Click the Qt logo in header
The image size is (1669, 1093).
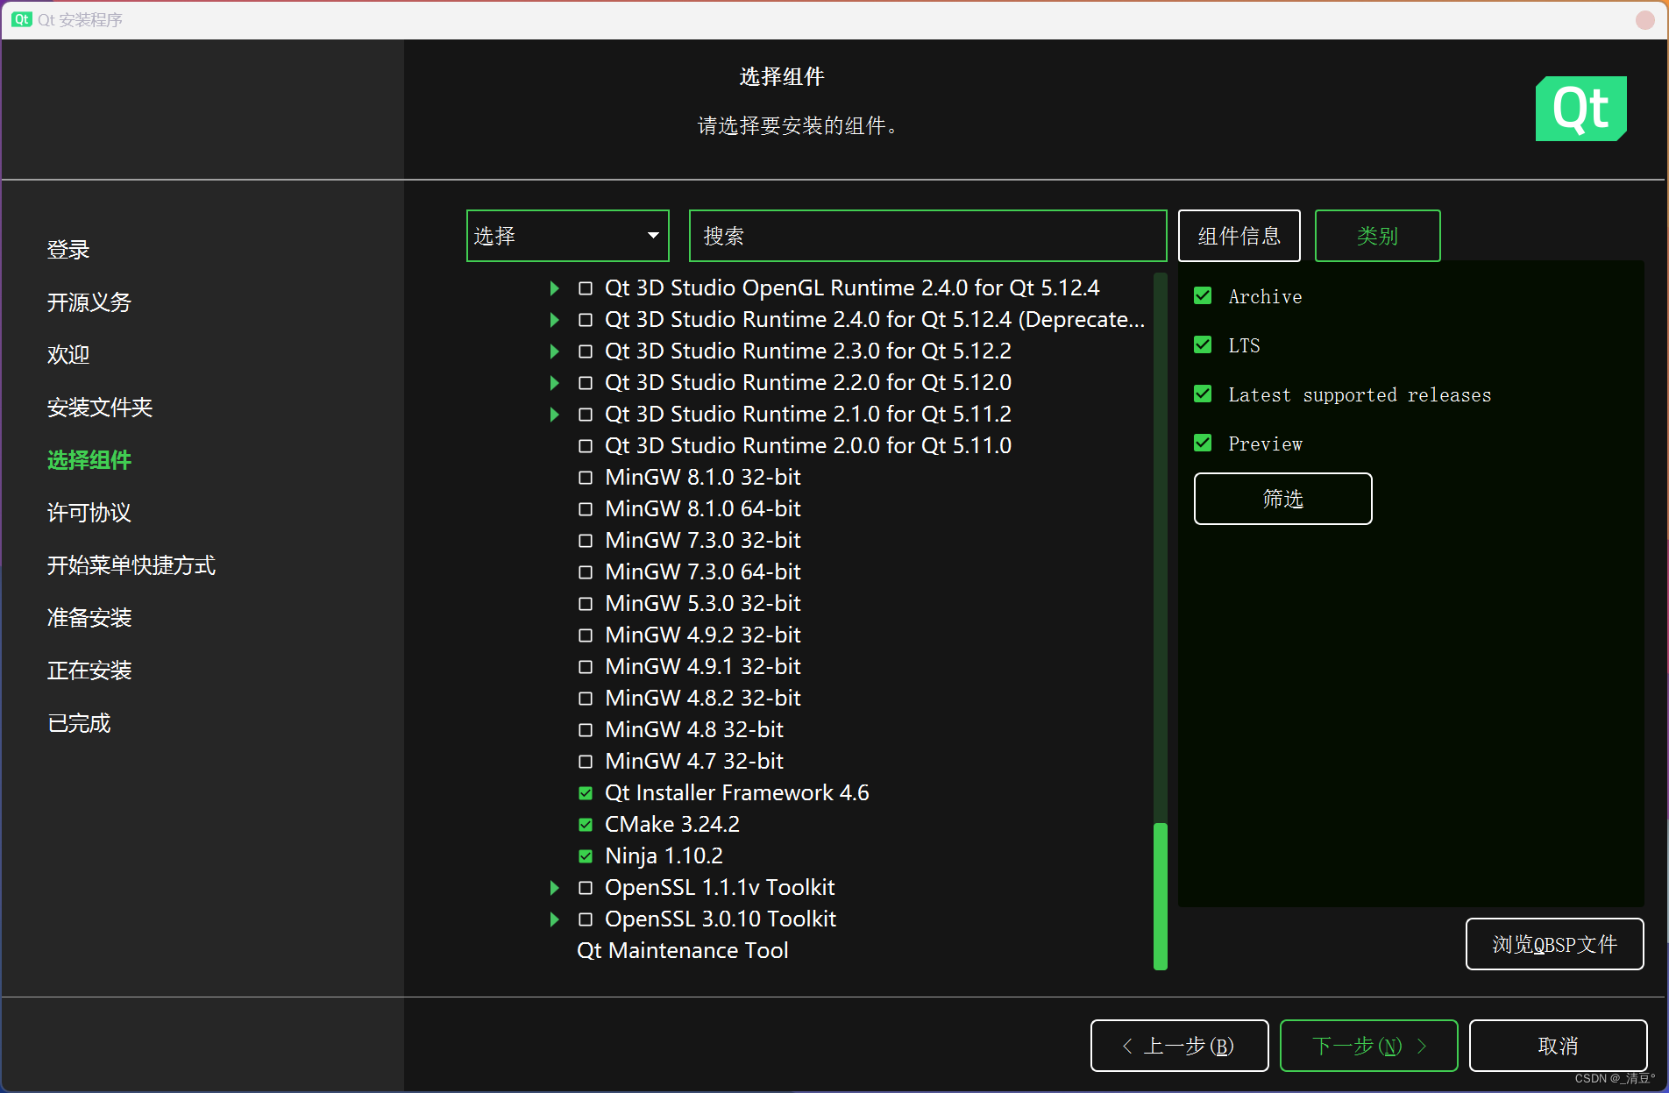coord(1580,109)
